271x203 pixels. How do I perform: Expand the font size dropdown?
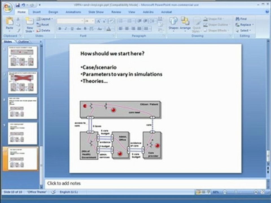(93, 21)
